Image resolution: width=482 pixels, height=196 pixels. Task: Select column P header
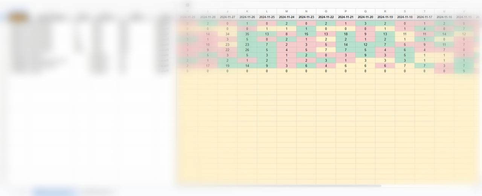coord(346,11)
